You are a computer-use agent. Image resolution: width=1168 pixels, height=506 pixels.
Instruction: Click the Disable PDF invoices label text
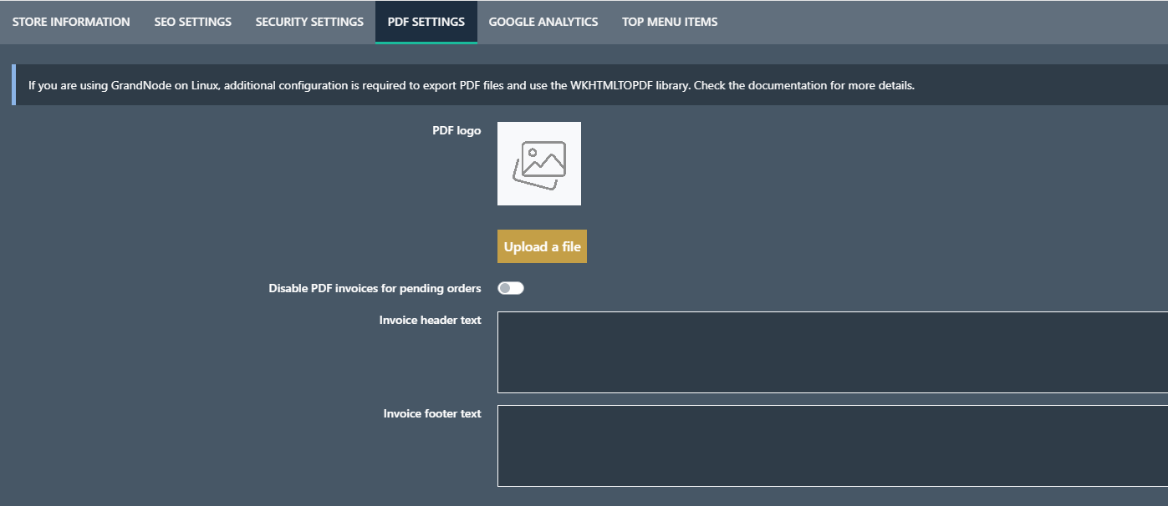[x=375, y=288]
